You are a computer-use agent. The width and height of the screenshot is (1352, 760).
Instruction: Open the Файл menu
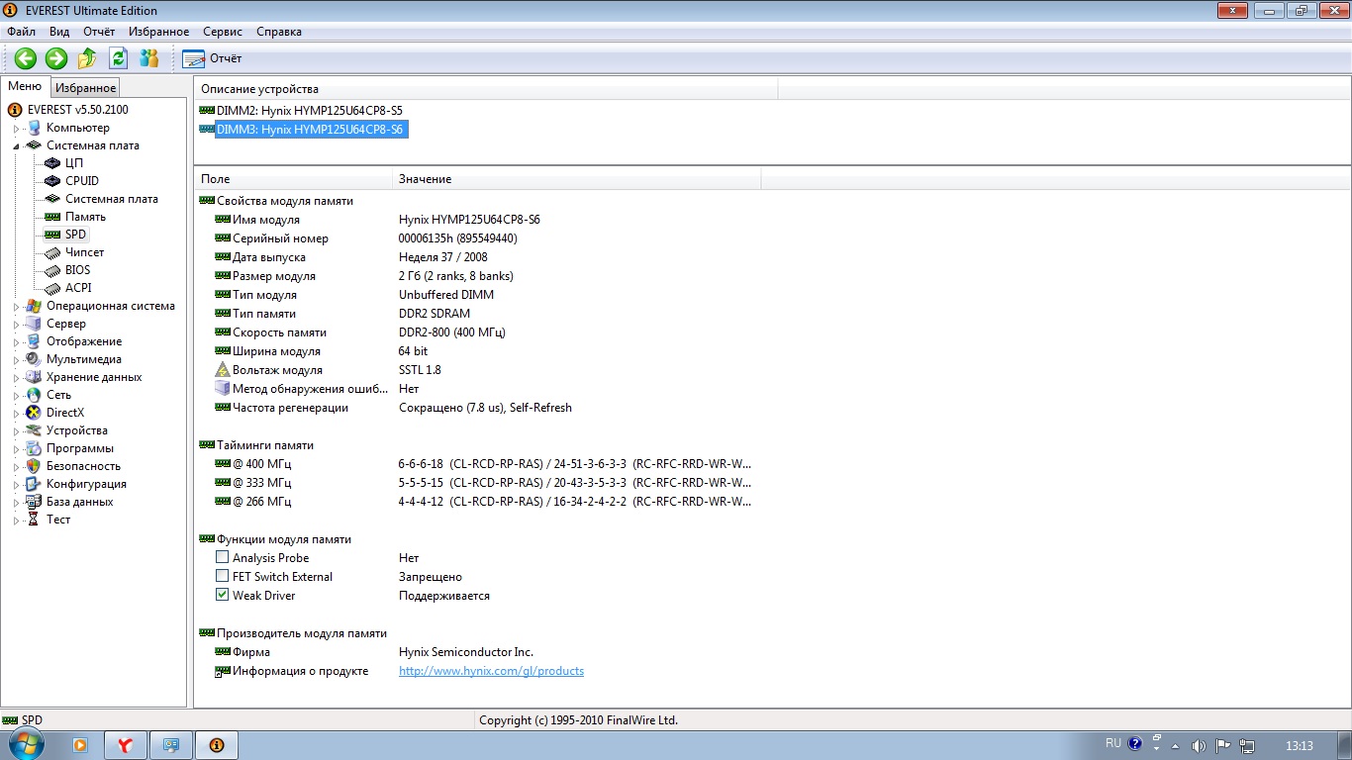pyautogui.click(x=21, y=32)
